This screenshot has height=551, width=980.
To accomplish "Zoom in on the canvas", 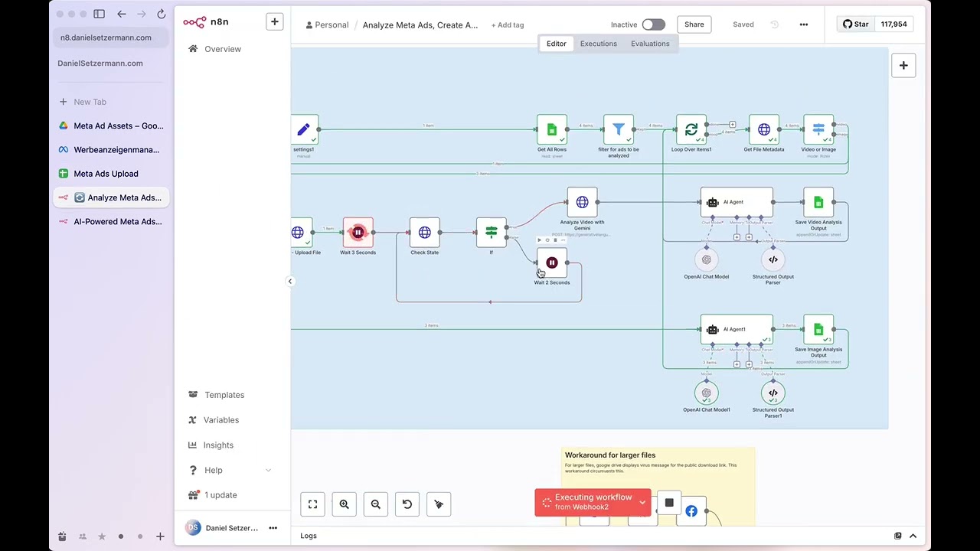I will pyautogui.click(x=344, y=504).
